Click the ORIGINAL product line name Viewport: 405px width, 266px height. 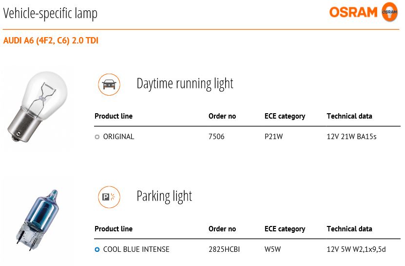118,137
